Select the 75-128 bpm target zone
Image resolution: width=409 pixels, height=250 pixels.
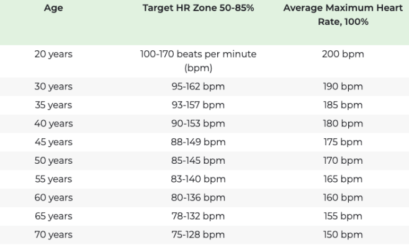(198, 234)
